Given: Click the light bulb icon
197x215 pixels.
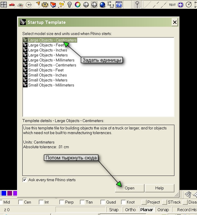Looking at the screenshot, I should click(x=70, y=5).
